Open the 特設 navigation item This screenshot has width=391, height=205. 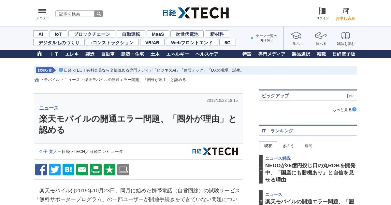pos(247,54)
